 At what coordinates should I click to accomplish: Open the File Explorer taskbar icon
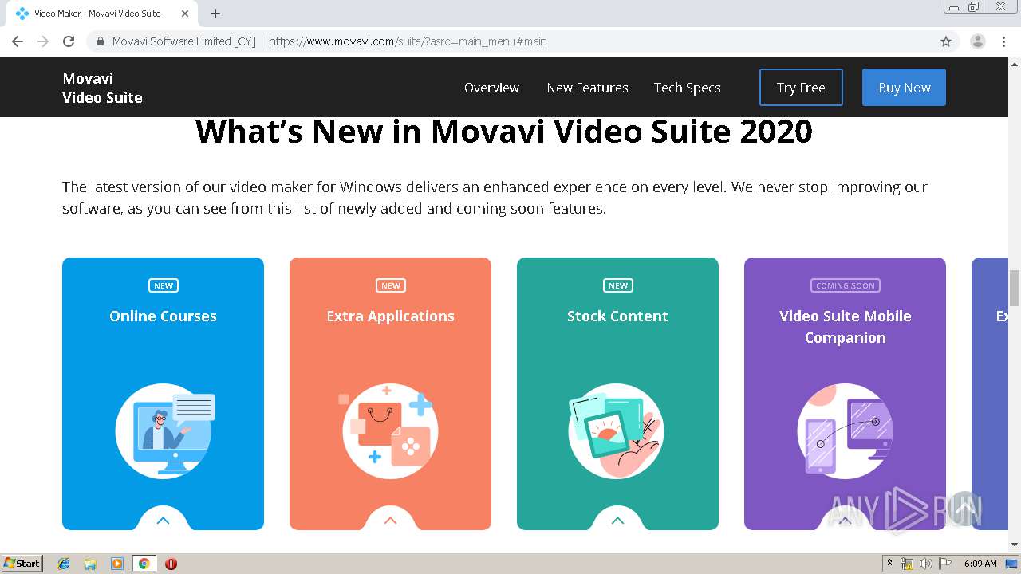[x=90, y=564]
